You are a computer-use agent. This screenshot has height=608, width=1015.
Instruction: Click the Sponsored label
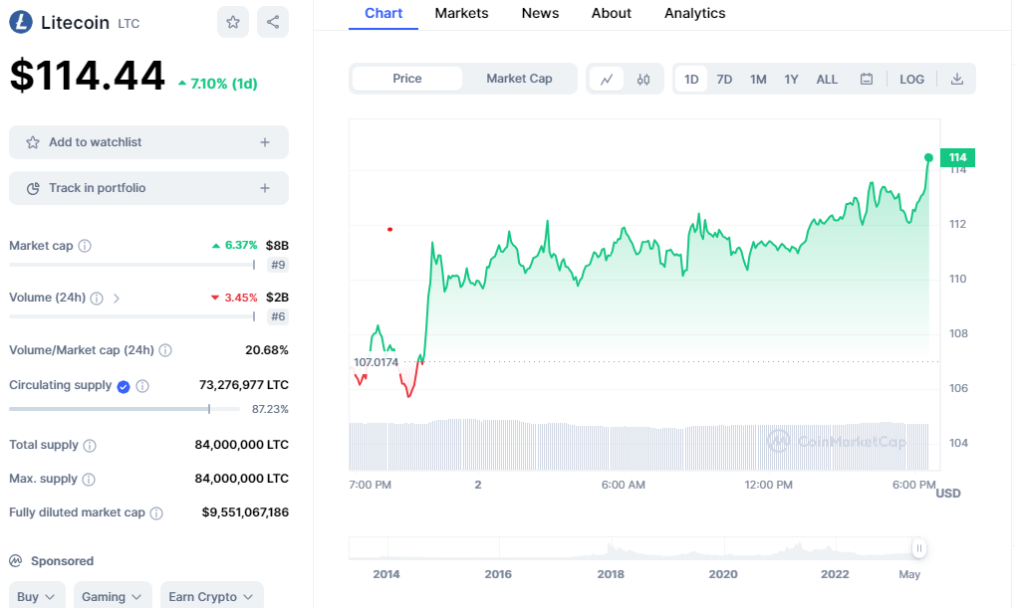(x=62, y=561)
